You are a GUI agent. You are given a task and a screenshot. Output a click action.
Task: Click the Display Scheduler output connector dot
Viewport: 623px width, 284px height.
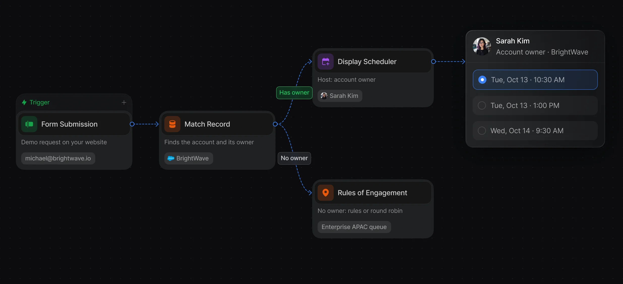coord(433,62)
